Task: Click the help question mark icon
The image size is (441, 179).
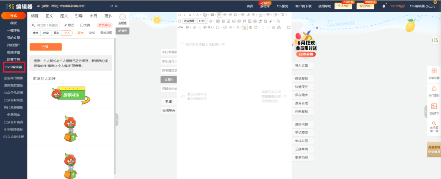Action: coord(116,6)
